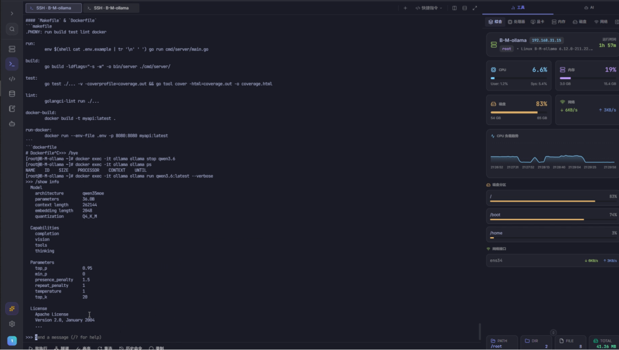Open settings gear in the sidebar
The height and width of the screenshot is (350, 619).
click(x=12, y=324)
